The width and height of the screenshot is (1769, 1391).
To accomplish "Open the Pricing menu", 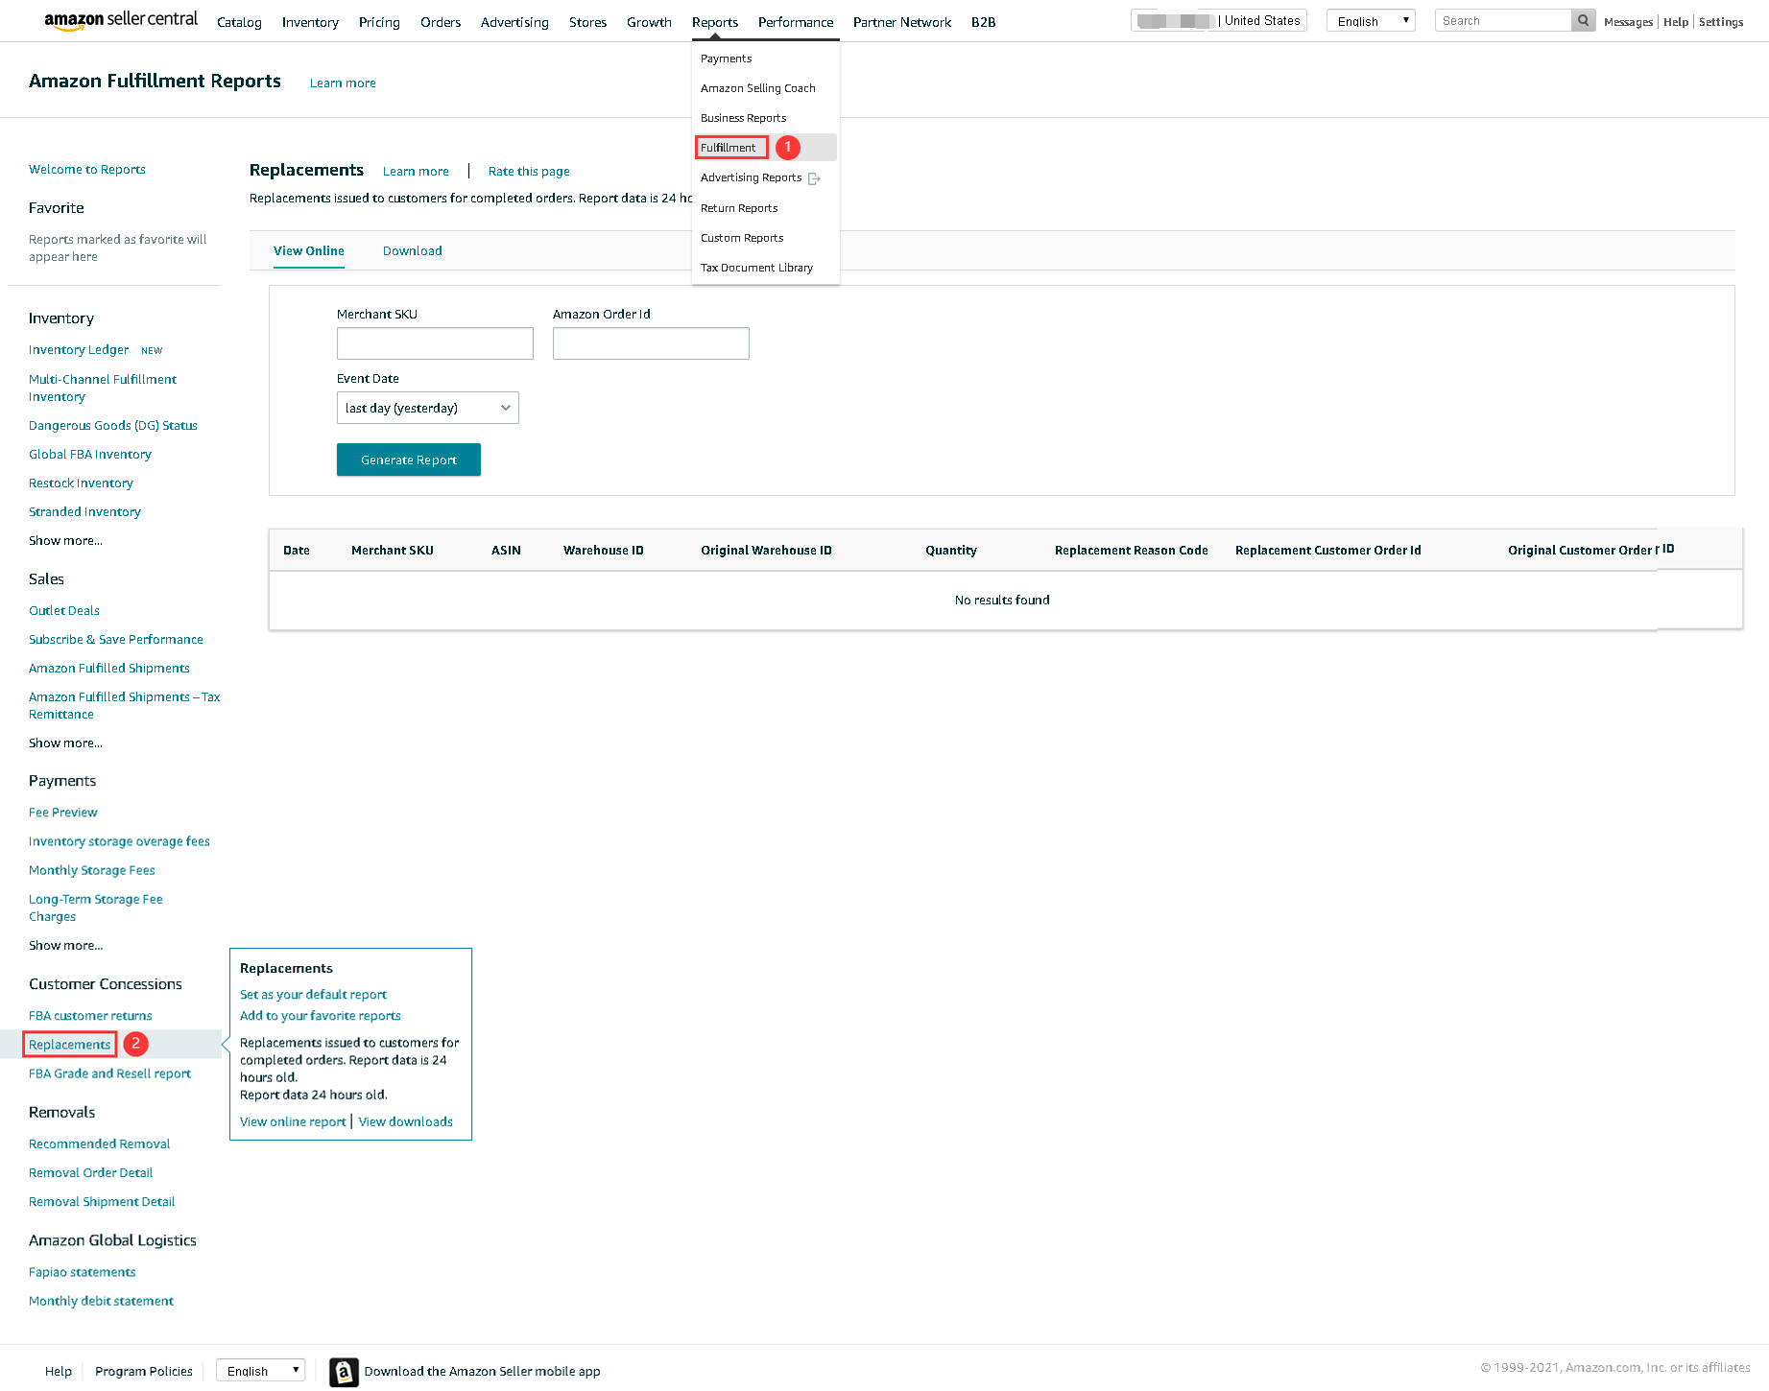I will (379, 22).
